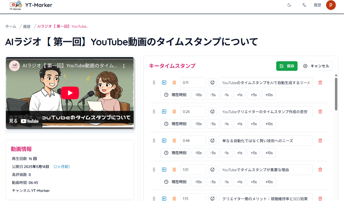Open video on YouTube via 見る
344x201 pixels.
pyautogui.click(x=24, y=121)
